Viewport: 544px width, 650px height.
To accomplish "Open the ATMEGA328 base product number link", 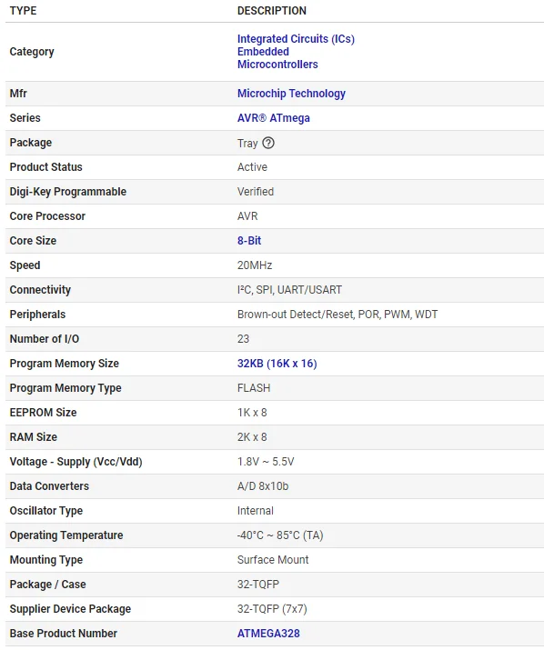I will [268, 634].
